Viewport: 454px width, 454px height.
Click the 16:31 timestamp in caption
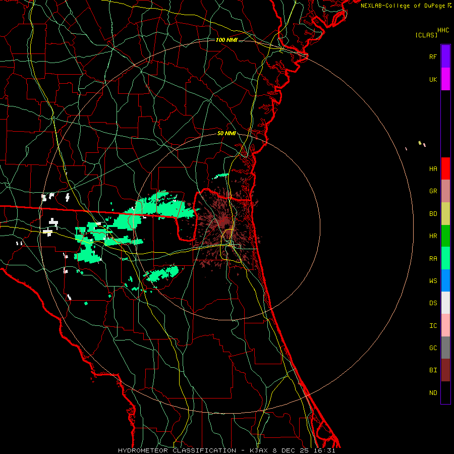click(324, 450)
